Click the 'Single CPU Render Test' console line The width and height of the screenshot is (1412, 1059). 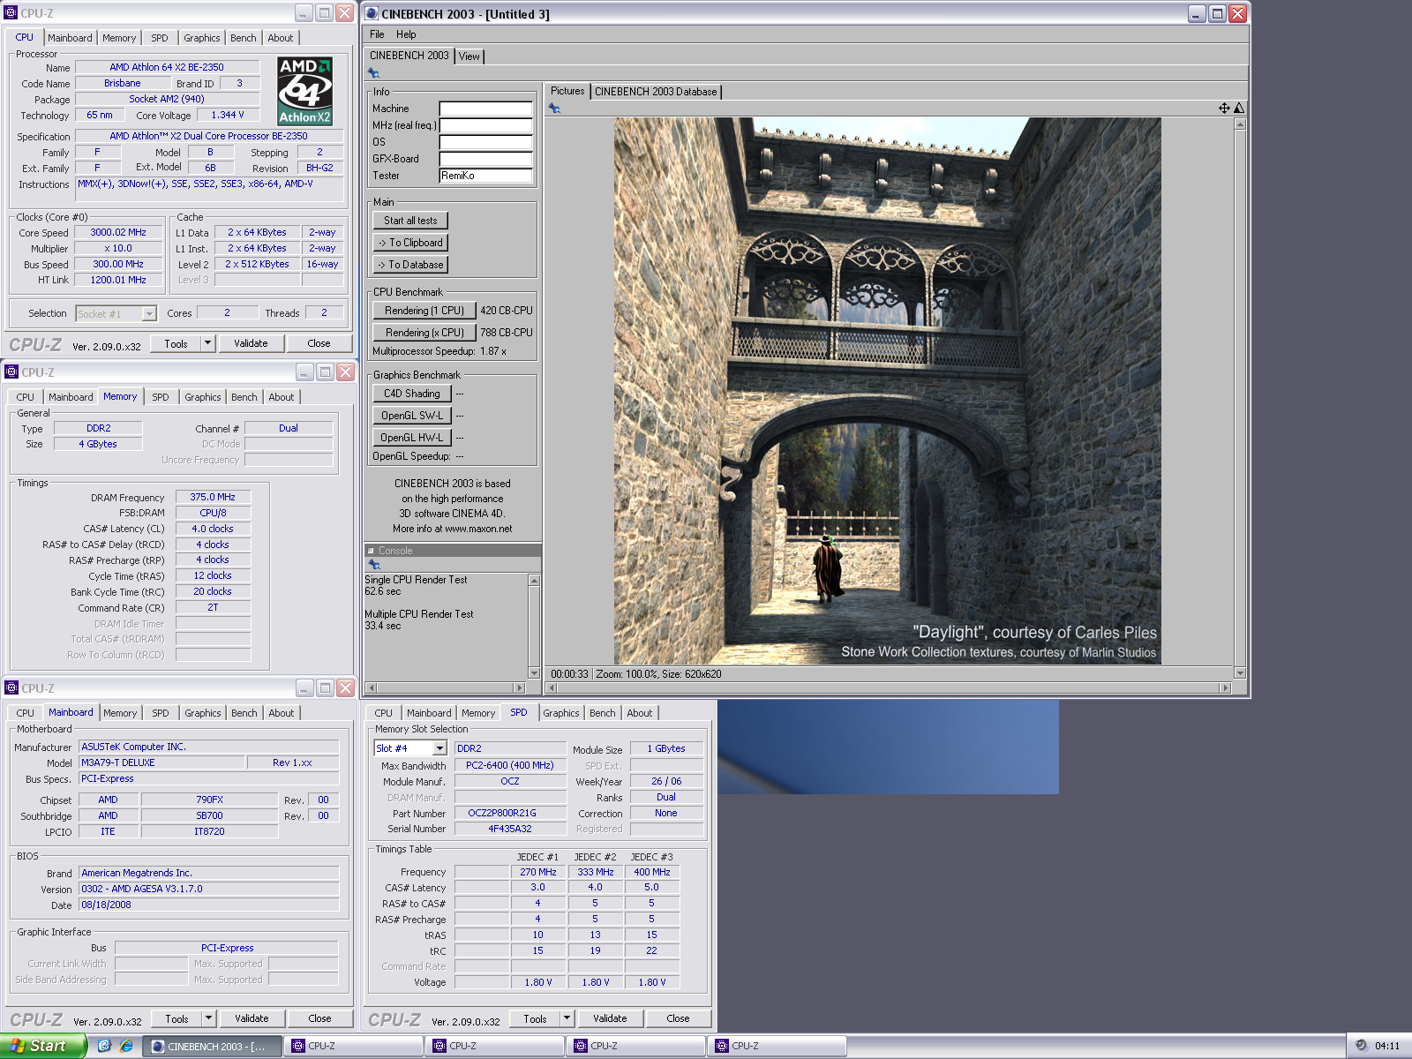click(416, 580)
